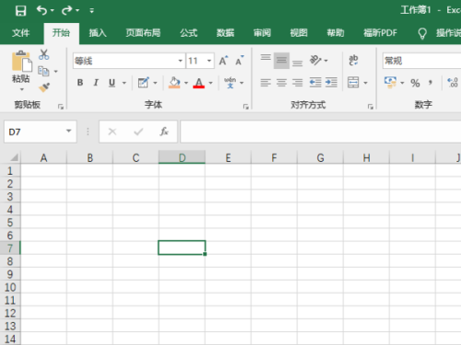This screenshot has width=461, height=345.
Task: Toggle Middle Align
Action: click(x=281, y=61)
